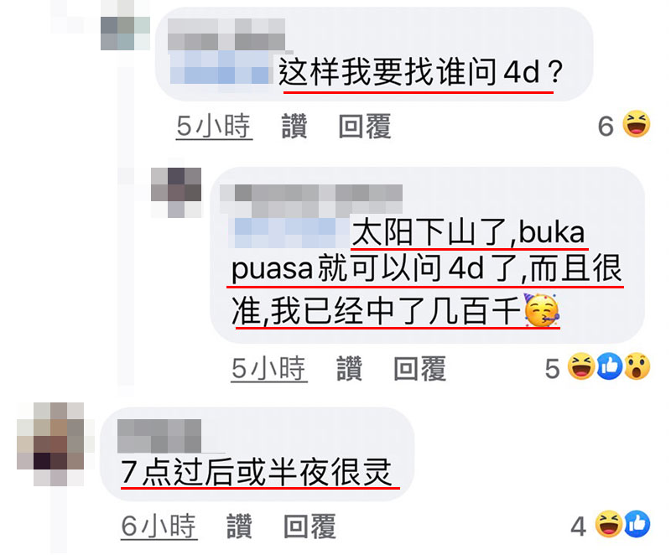671x555 pixels.
Task: Click laughing emoji on the 7点过后 comment
Action: tap(609, 524)
